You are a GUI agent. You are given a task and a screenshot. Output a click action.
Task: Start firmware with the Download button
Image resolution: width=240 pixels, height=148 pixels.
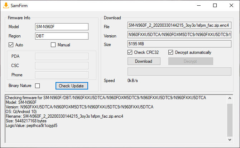144,61
